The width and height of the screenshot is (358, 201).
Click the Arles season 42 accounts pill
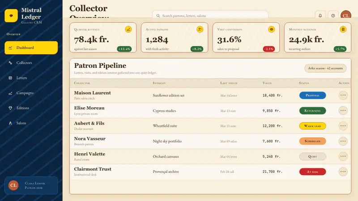pos(325,68)
